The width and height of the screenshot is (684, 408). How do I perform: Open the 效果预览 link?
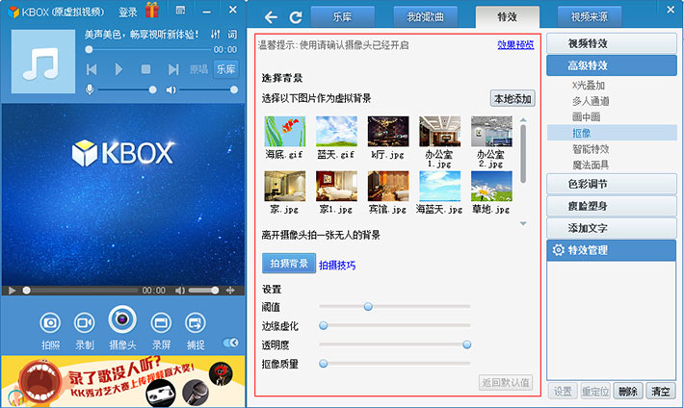coord(515,45)
